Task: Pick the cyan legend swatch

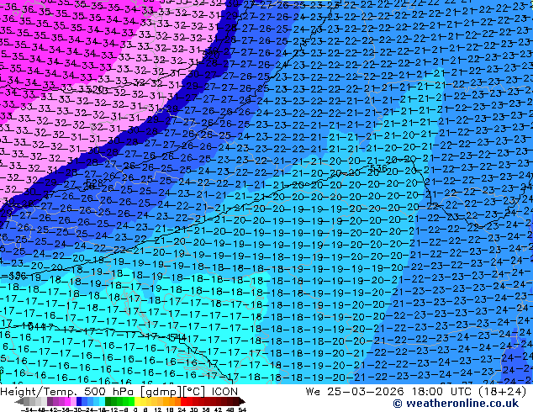Action: point(103,401)
